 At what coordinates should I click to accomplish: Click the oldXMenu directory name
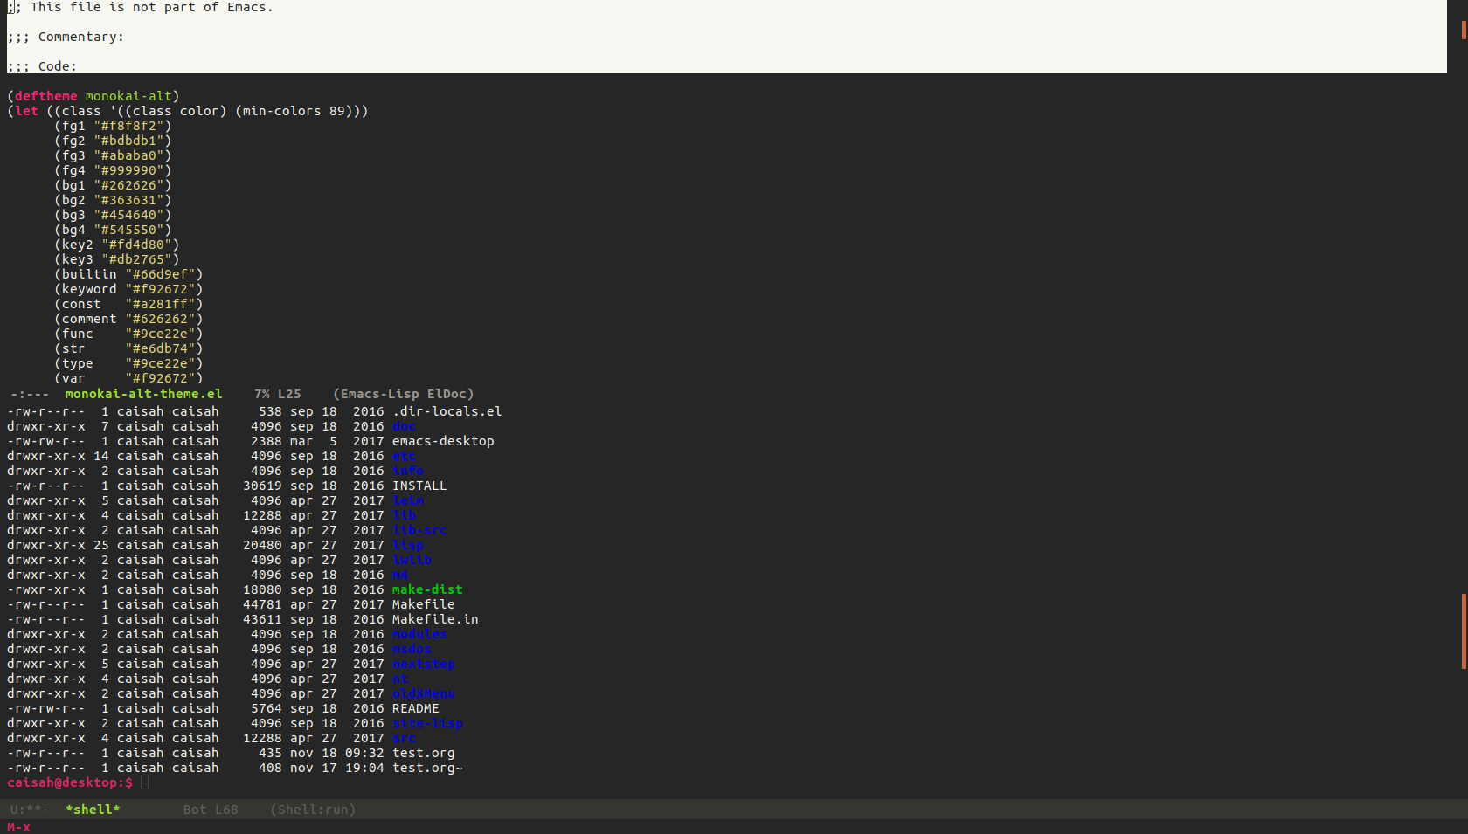click(423, 693)
